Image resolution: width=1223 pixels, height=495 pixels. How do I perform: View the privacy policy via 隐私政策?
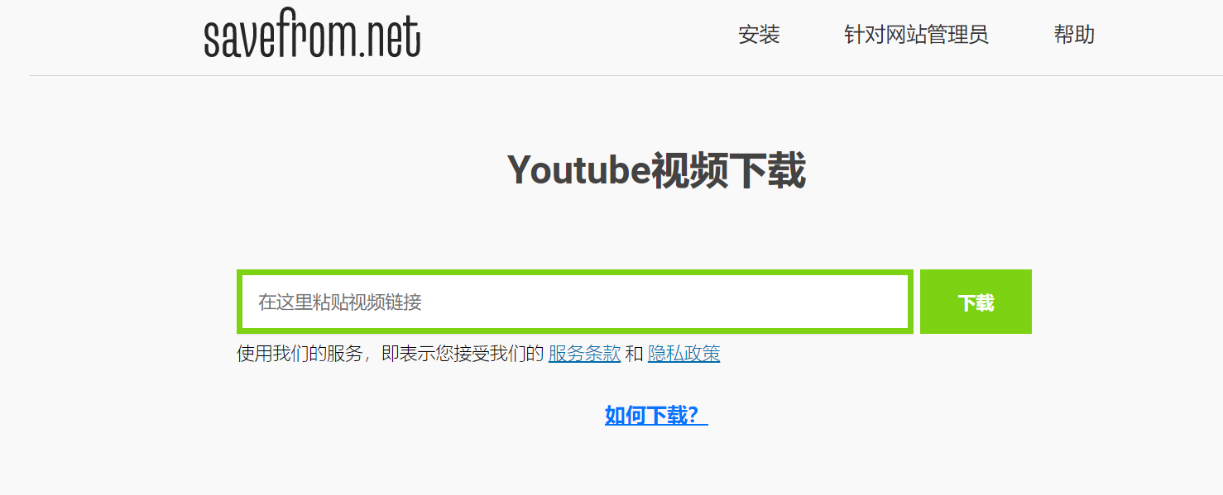(x=683, y=354)
